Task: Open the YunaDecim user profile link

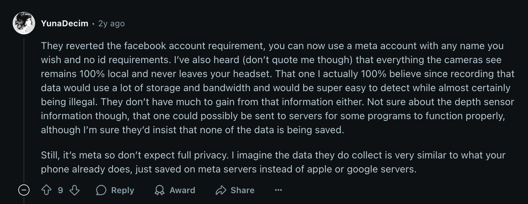Action: 64,23
